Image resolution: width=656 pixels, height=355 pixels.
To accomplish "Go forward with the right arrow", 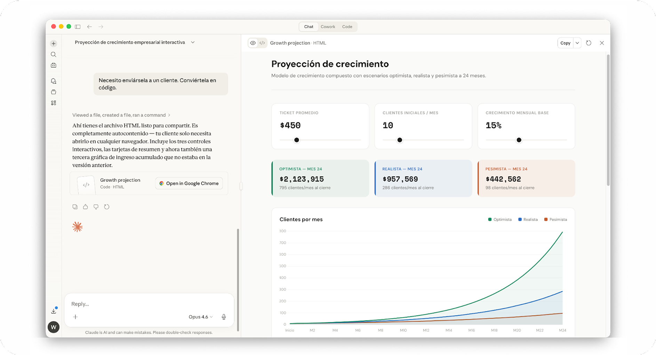I will (101, 27).
